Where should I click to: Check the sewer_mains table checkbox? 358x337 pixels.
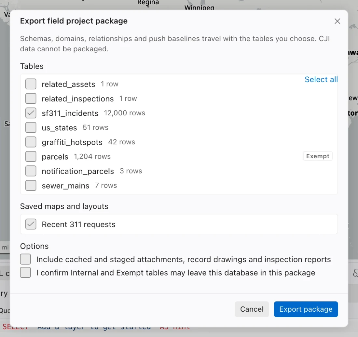(x=31, y=185)
